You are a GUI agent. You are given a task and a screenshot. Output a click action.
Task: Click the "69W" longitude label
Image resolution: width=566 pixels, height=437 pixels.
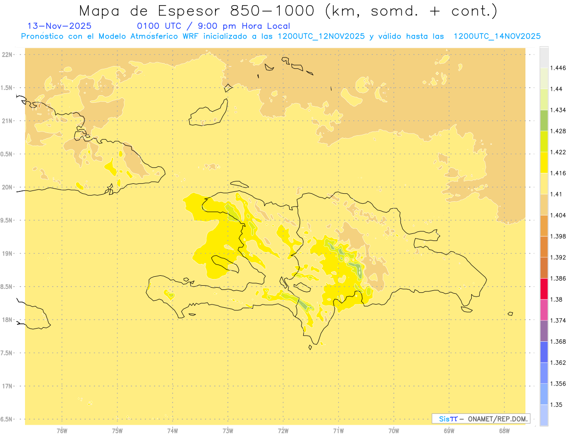click(449, 431)
